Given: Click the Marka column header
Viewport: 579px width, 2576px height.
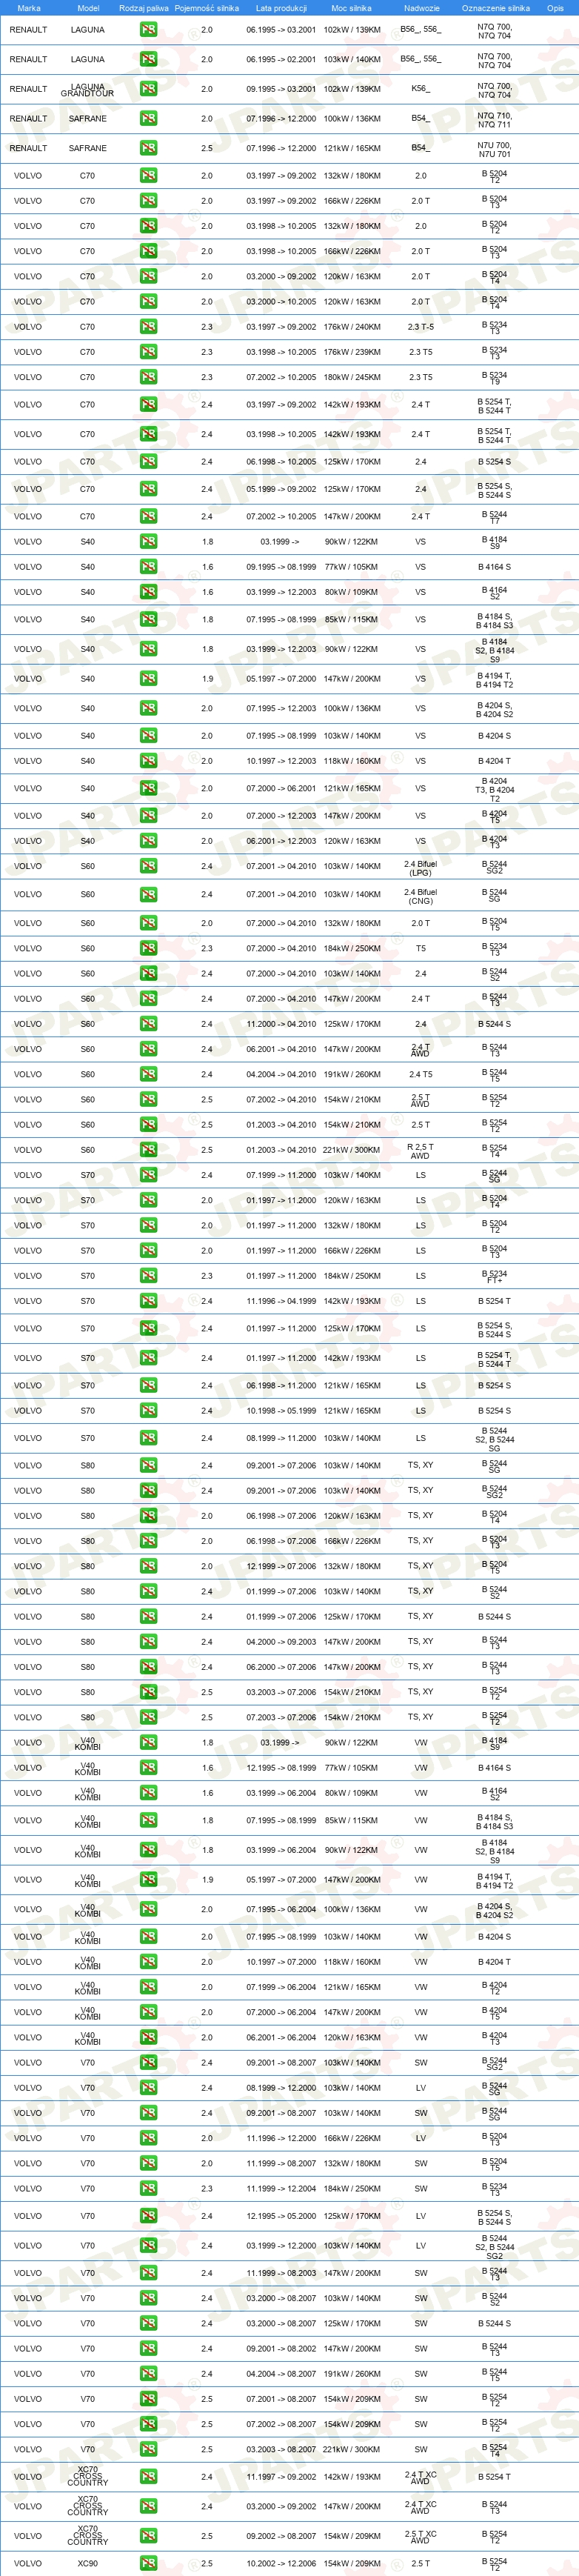Looking at the screenshot, I should (x=29, y=8).
